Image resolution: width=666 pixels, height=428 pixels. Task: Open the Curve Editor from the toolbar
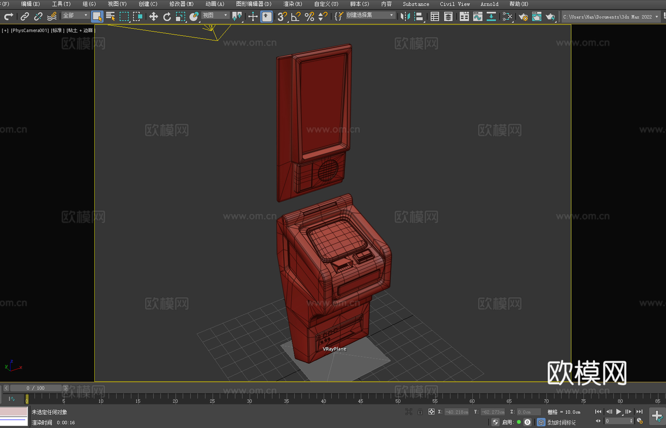point(477,16)
